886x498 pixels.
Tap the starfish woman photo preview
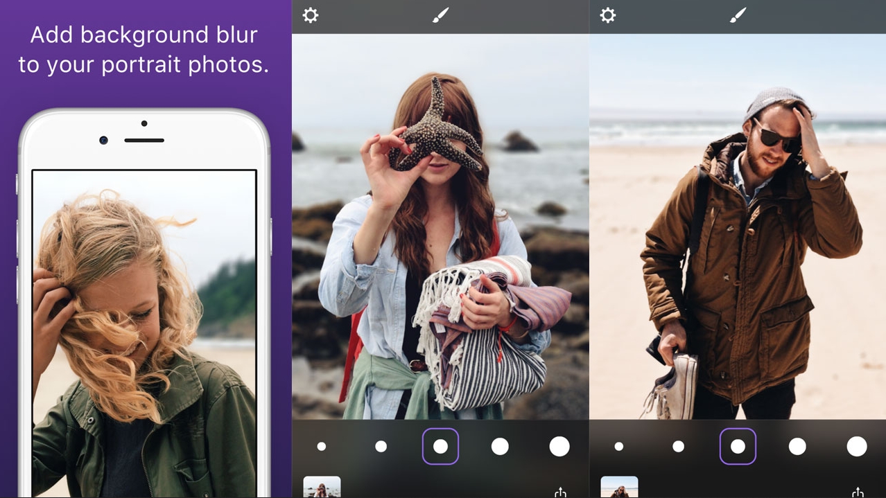(x=441, y=226)
